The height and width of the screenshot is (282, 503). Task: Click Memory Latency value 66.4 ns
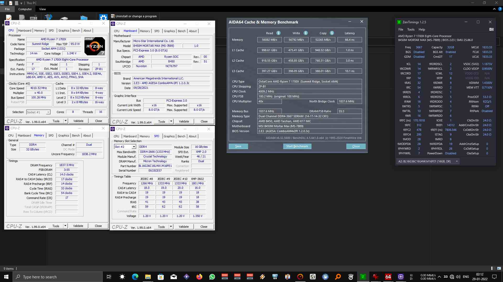tap(349, 40)
